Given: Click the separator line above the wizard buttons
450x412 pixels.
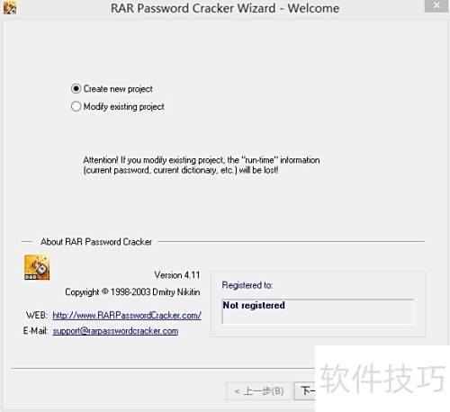Looking at the screenshot, I should click(x=163, y=368).
